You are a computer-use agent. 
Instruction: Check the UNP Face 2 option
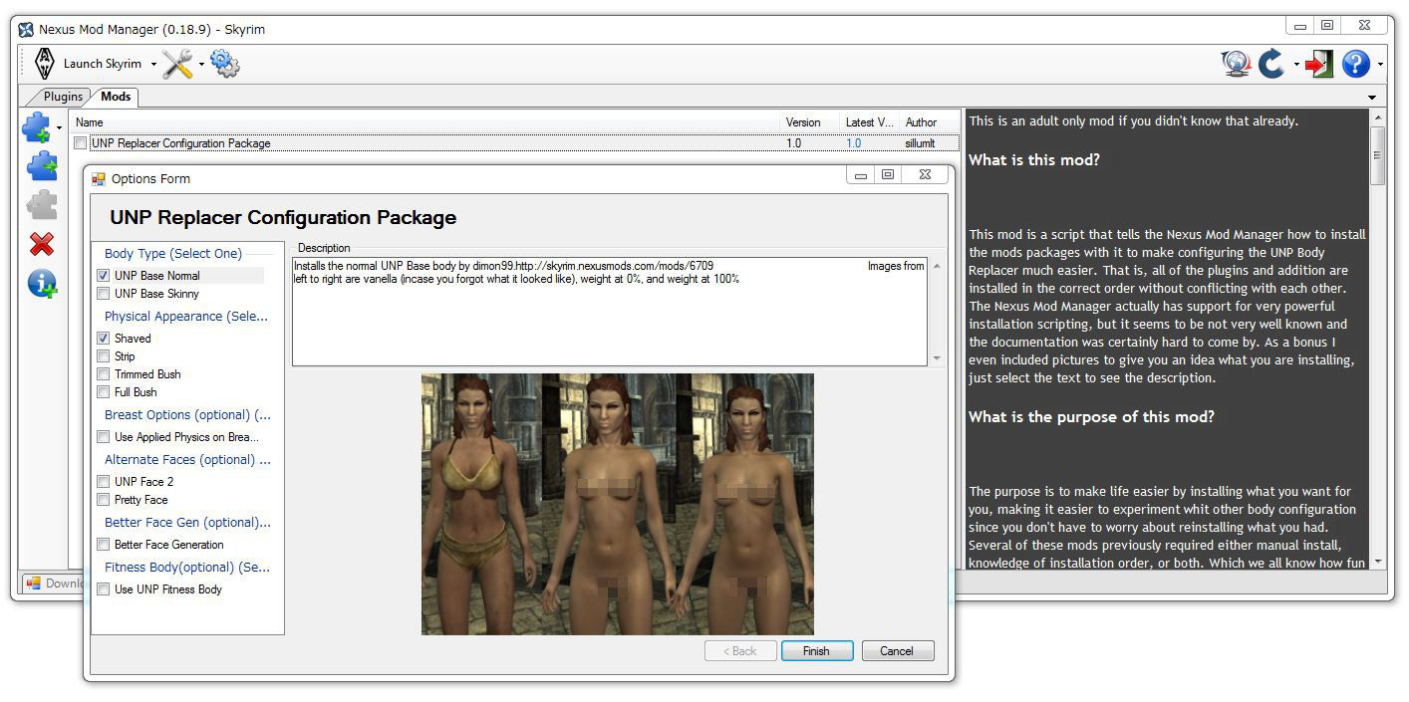104,482
